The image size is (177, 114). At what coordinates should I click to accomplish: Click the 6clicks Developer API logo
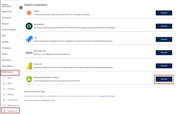29,52
